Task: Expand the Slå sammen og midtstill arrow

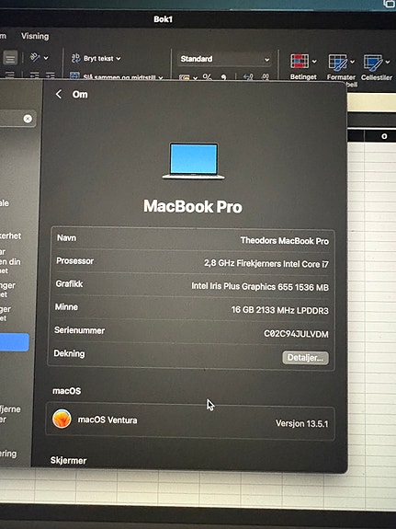Action: click(x=161, y=77)
